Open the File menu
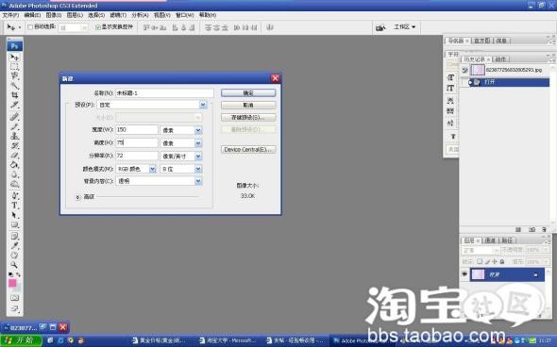 10,15
